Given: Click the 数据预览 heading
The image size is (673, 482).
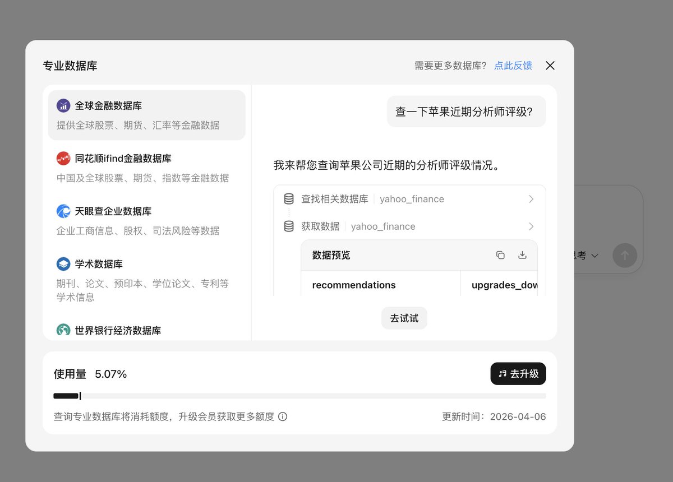Looking at the screenshot, I should pyautogui.click(x=331, y=255).
